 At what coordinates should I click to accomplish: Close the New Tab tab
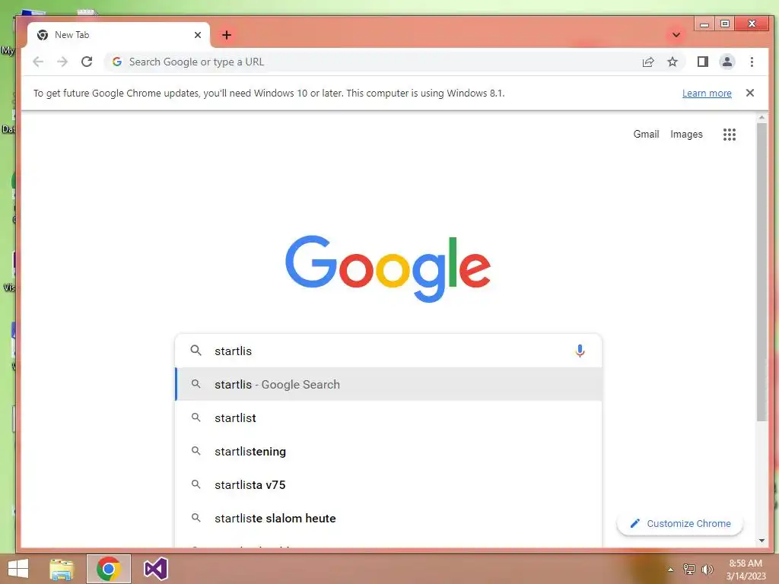click(x=198, y=35)
